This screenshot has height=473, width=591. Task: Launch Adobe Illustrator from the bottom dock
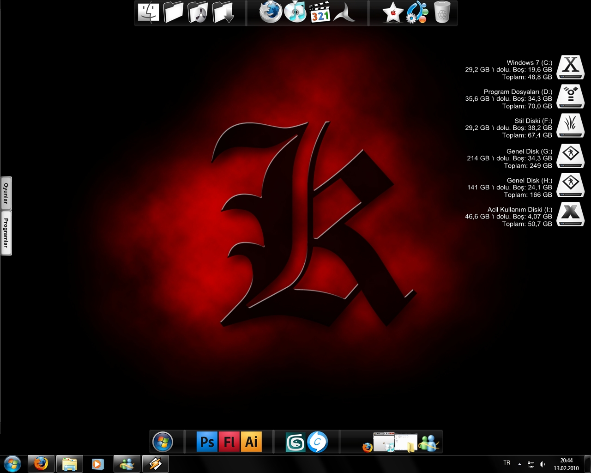tap(251, 442)
